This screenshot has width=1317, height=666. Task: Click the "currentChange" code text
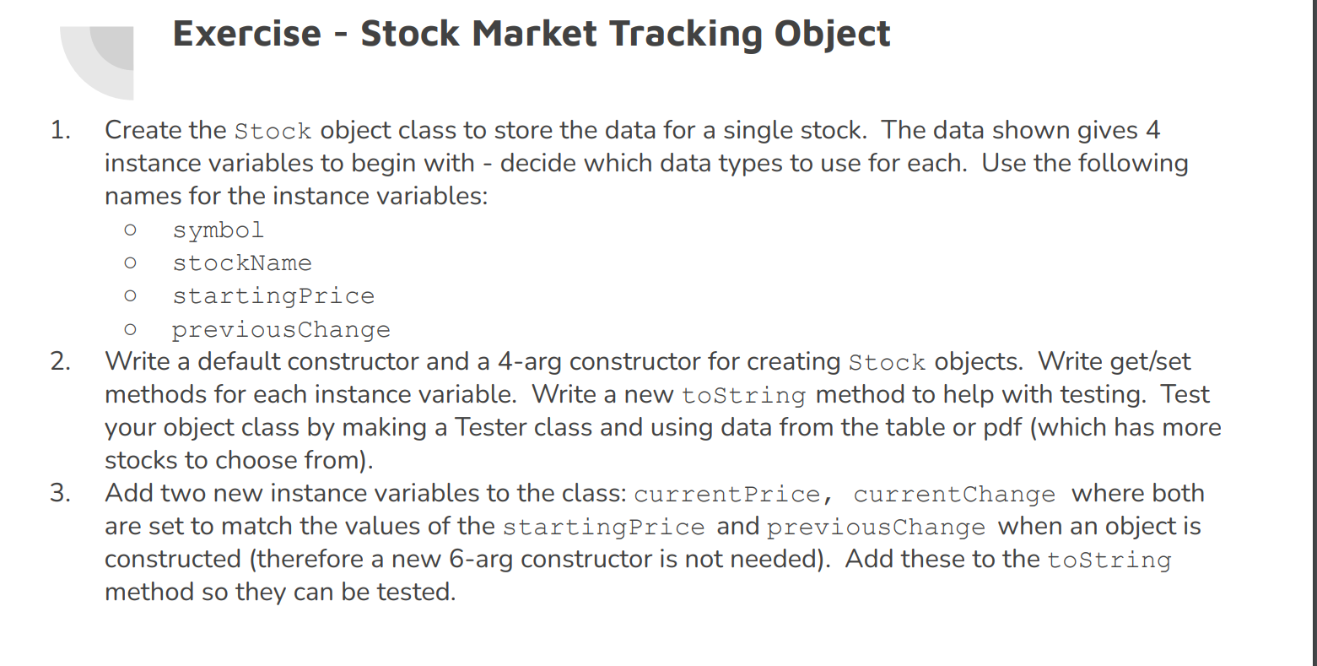[x=954, y=494]
